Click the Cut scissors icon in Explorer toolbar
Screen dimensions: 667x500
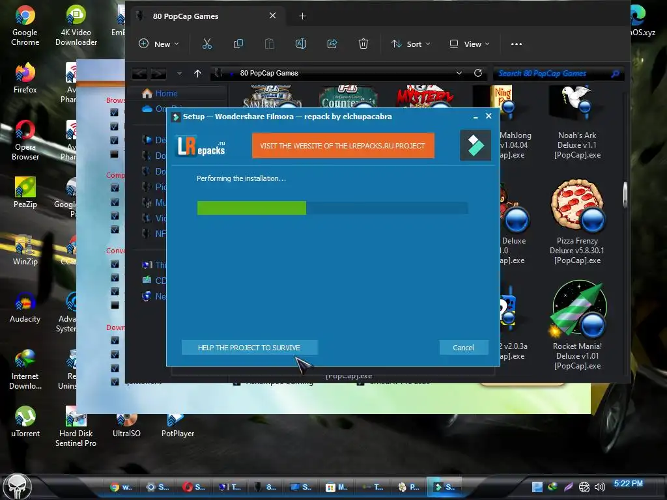[x=206, y=44]
